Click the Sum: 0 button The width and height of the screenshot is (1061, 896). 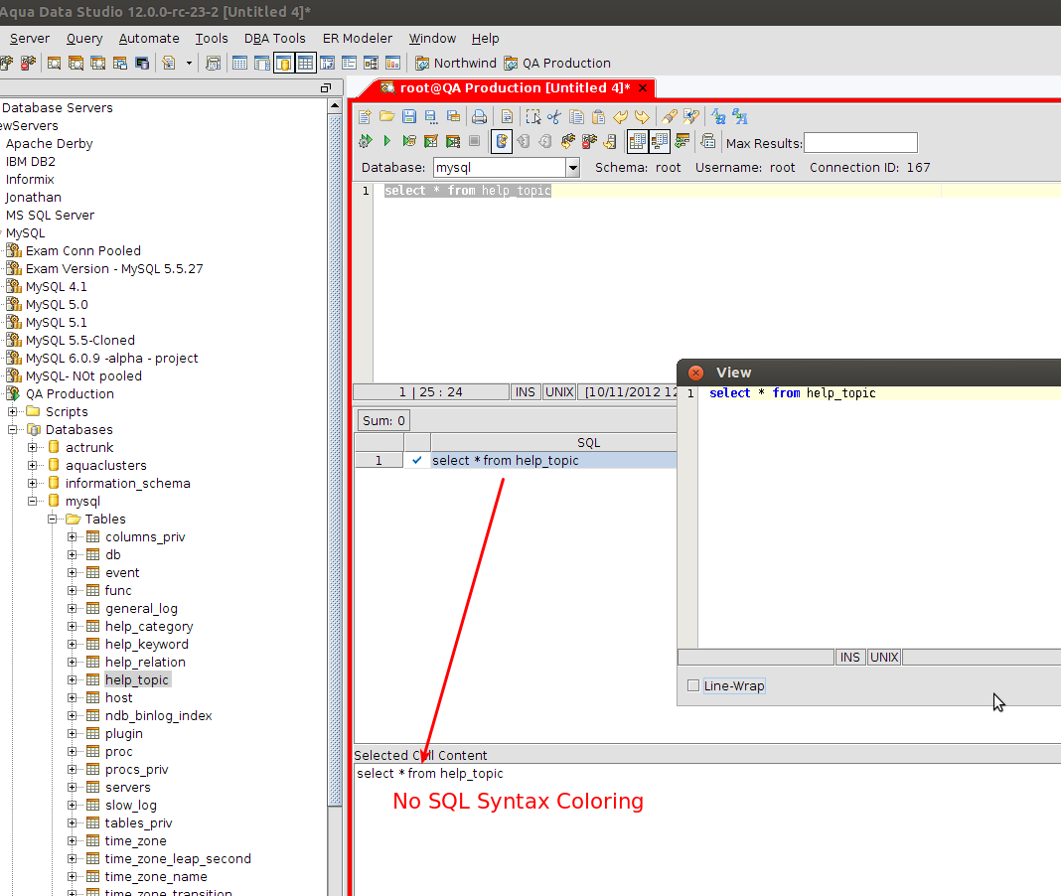[x=383, y=421]
